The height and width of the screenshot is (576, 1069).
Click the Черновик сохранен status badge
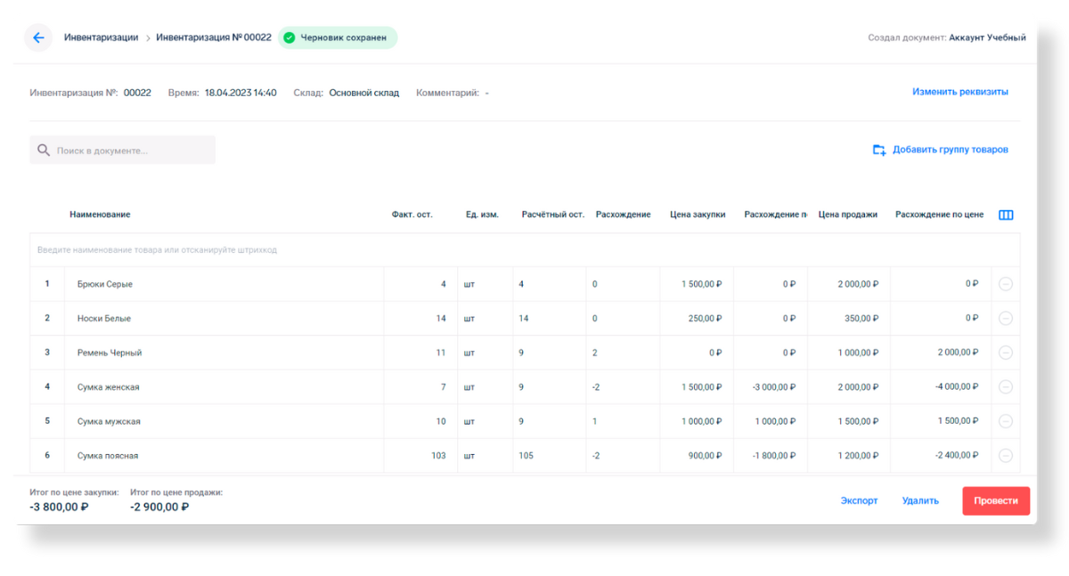pyautogui.click(x=338, y=37)
